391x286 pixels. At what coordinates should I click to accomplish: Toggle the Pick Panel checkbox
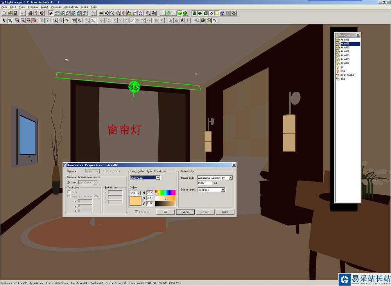104,171
